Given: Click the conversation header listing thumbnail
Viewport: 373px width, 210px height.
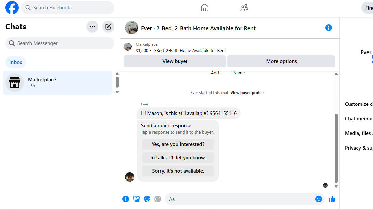Looking at the screenshot, I should pyautogui.click(x=132, y=28).
